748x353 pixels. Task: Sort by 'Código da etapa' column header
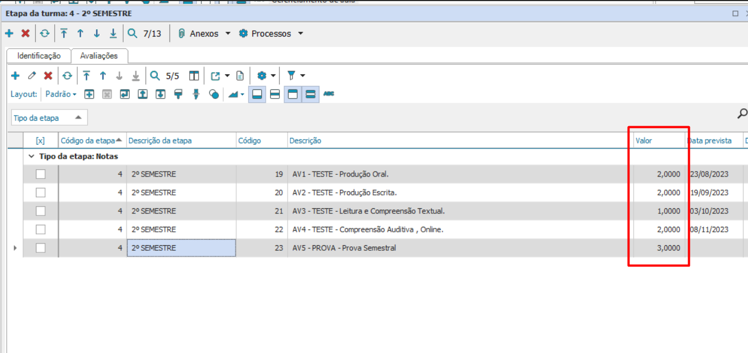pos(92,141)
